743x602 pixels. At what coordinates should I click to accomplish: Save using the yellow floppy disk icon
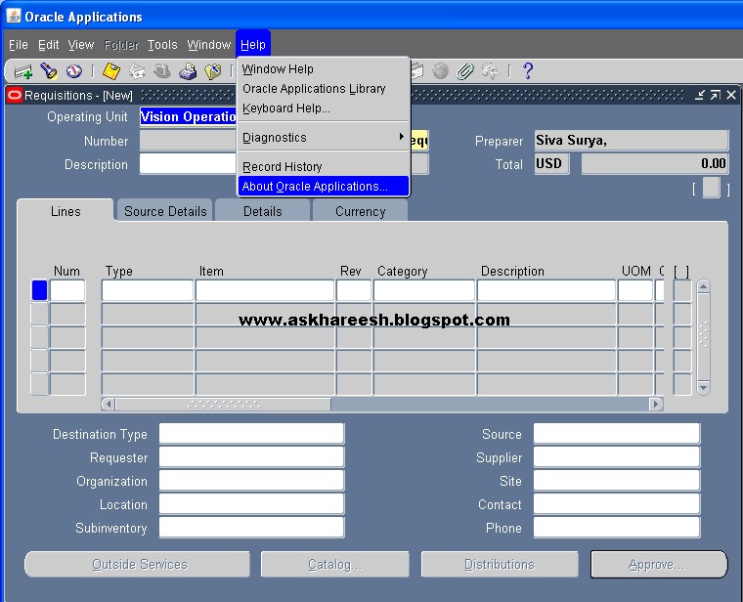pyautogui.click(x=111, y=71)
